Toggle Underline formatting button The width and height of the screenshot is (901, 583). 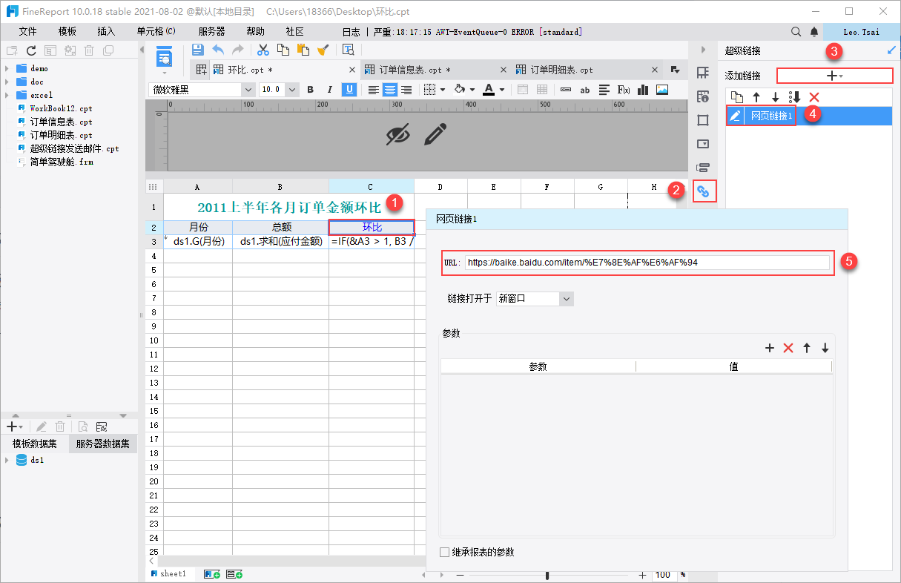349,90
